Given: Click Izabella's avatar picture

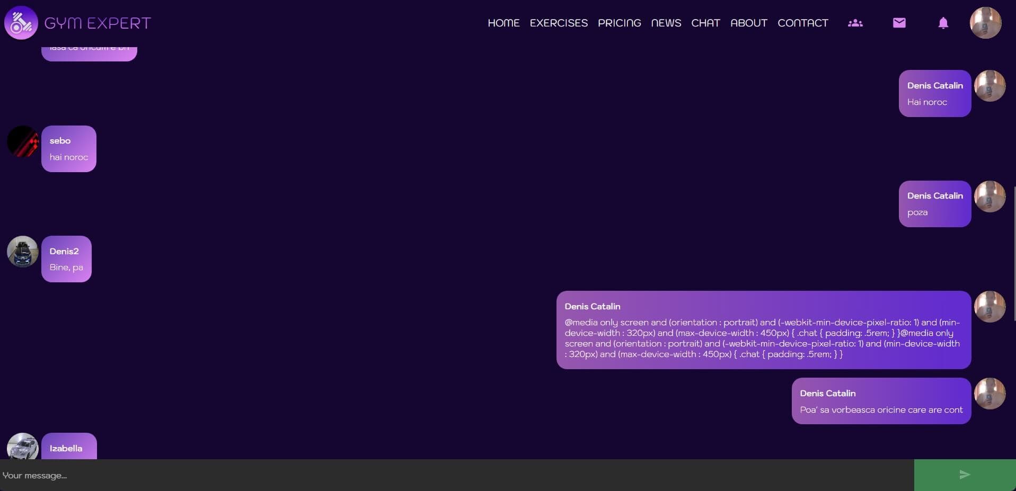Looking at the screenshot, I should 23,447.
